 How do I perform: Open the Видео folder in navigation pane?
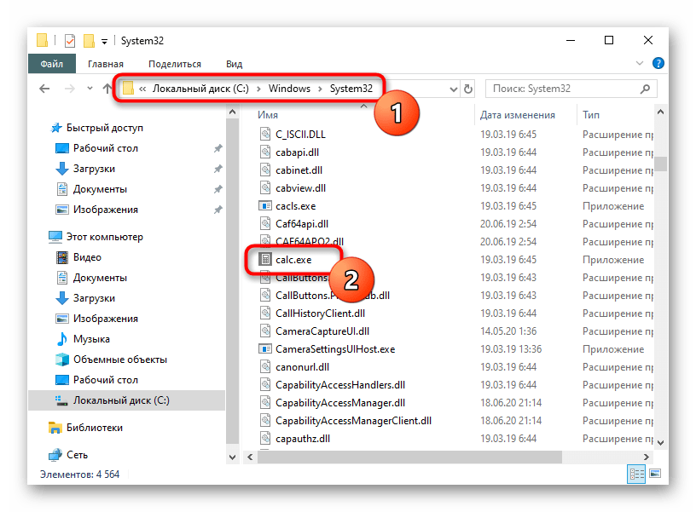[x=87, y=257]
